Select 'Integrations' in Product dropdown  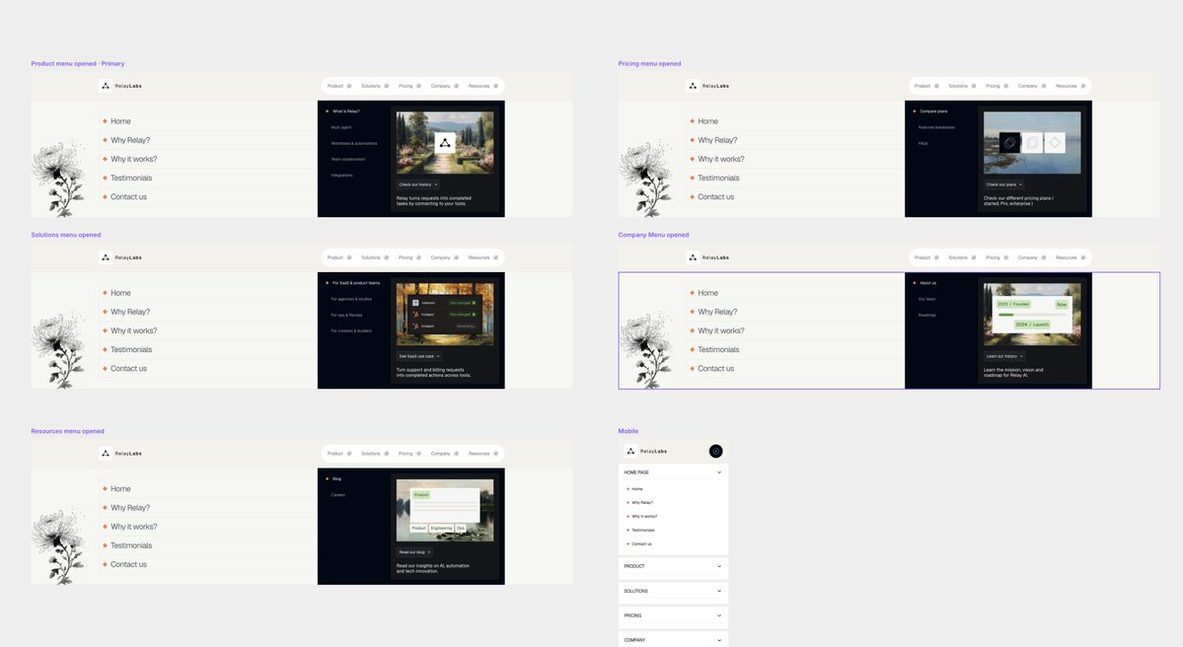tap(341, 175)
